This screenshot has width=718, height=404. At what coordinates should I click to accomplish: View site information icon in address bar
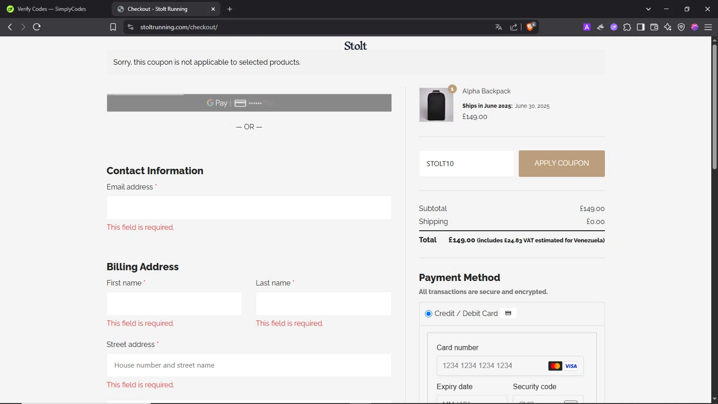[x=130, y=27]
